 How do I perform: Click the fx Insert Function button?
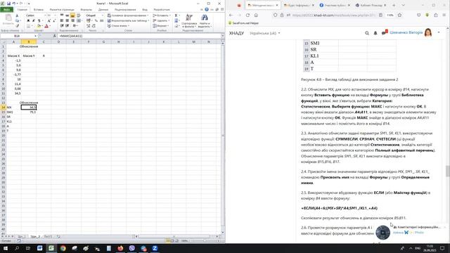pos(55,36)
